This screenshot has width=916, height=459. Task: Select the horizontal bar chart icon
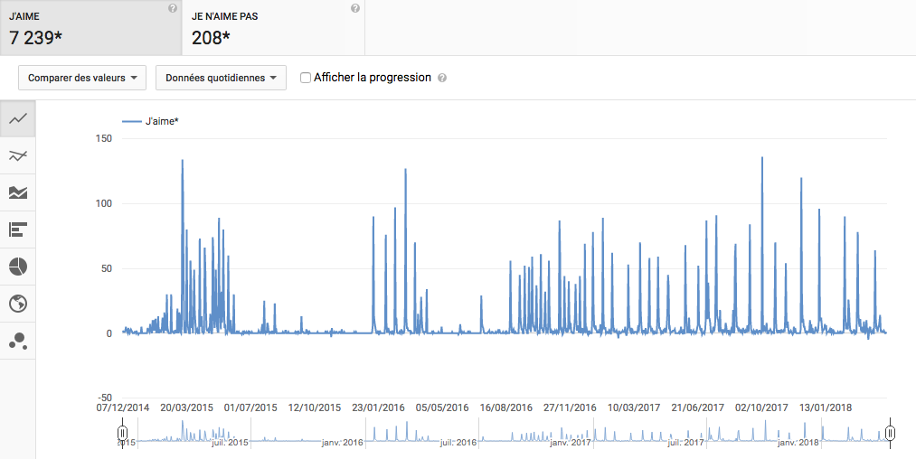coord(17,229)
